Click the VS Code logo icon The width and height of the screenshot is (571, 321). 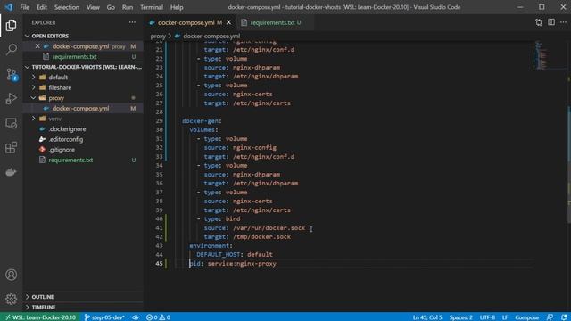click(x=9, y=7)
